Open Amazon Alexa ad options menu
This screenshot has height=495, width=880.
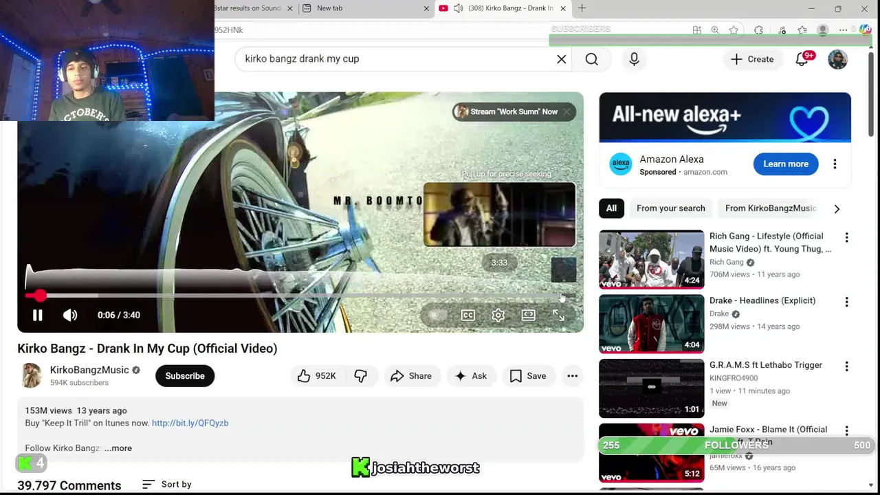[835, 164]
